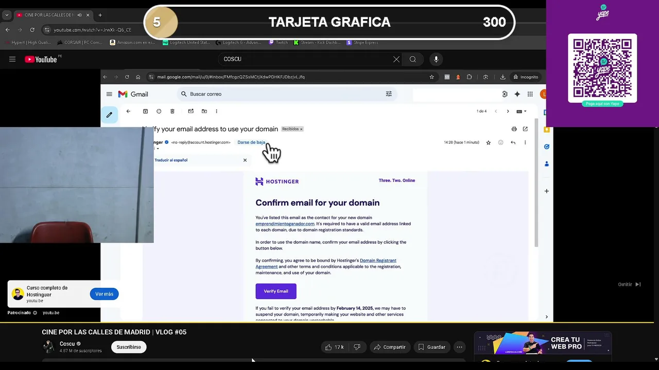Image resolution: width=659 pixels, height=370 pixels.
Task: Return to inbox with the back arrow
Action: pos(128,111)
